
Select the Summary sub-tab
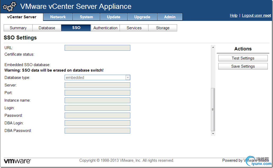coord(18,28)
